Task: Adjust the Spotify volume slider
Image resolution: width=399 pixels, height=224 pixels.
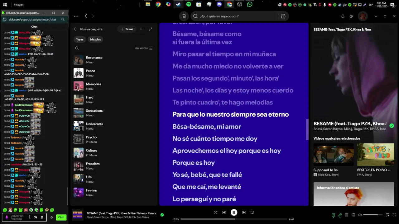Action: (x=373, y=215)
